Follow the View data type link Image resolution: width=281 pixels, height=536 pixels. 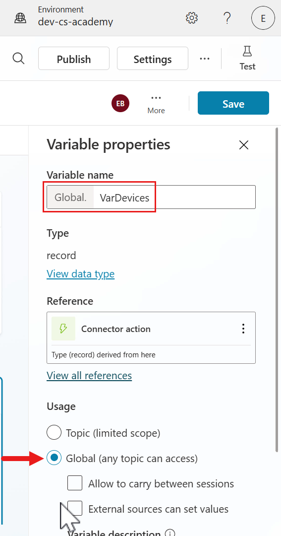tap(81, 274)
